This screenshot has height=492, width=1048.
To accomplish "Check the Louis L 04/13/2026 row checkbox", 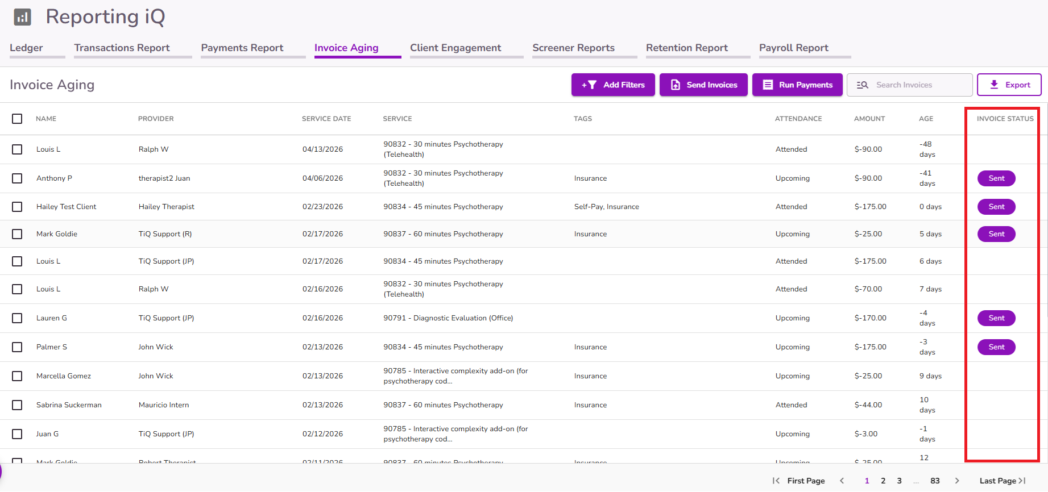I will pos(17,149).
